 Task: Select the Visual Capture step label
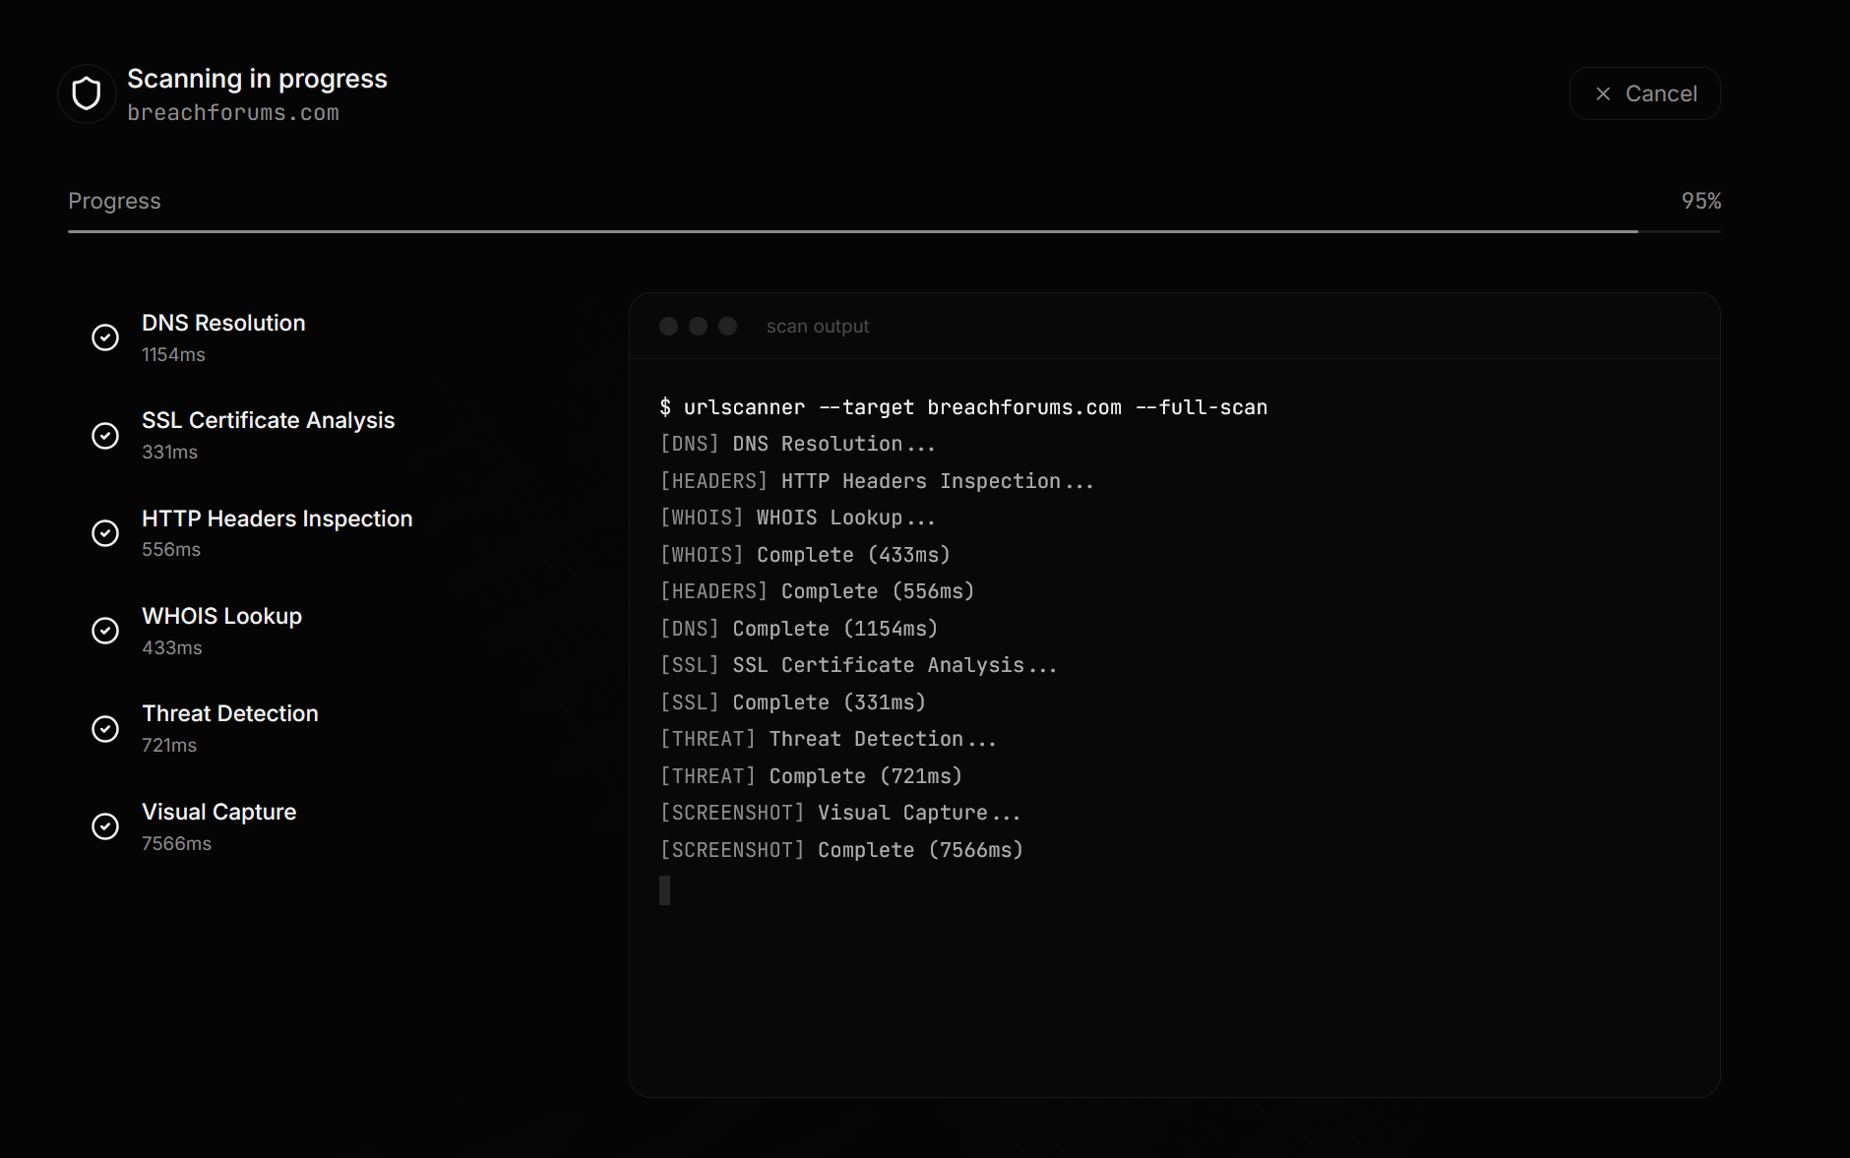tap(219, 812)
